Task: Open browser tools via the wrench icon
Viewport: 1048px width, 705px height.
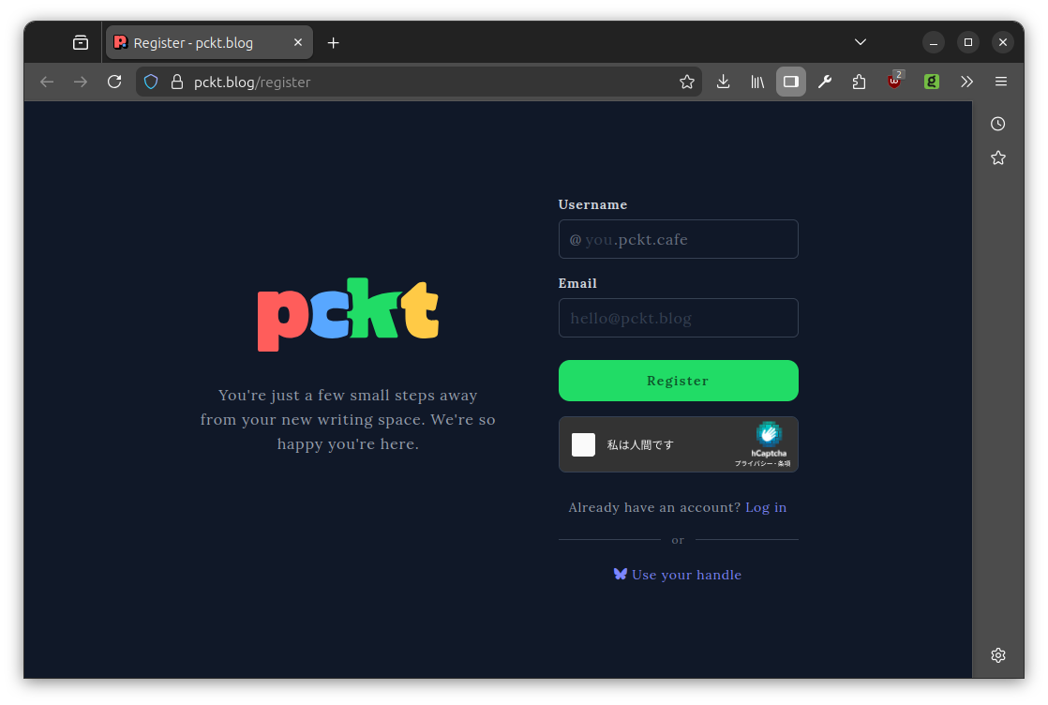Action: pos(825,82)
